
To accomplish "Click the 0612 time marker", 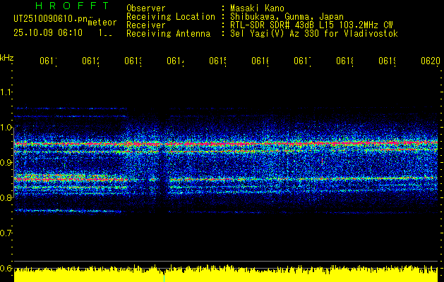I will (90, 61).
